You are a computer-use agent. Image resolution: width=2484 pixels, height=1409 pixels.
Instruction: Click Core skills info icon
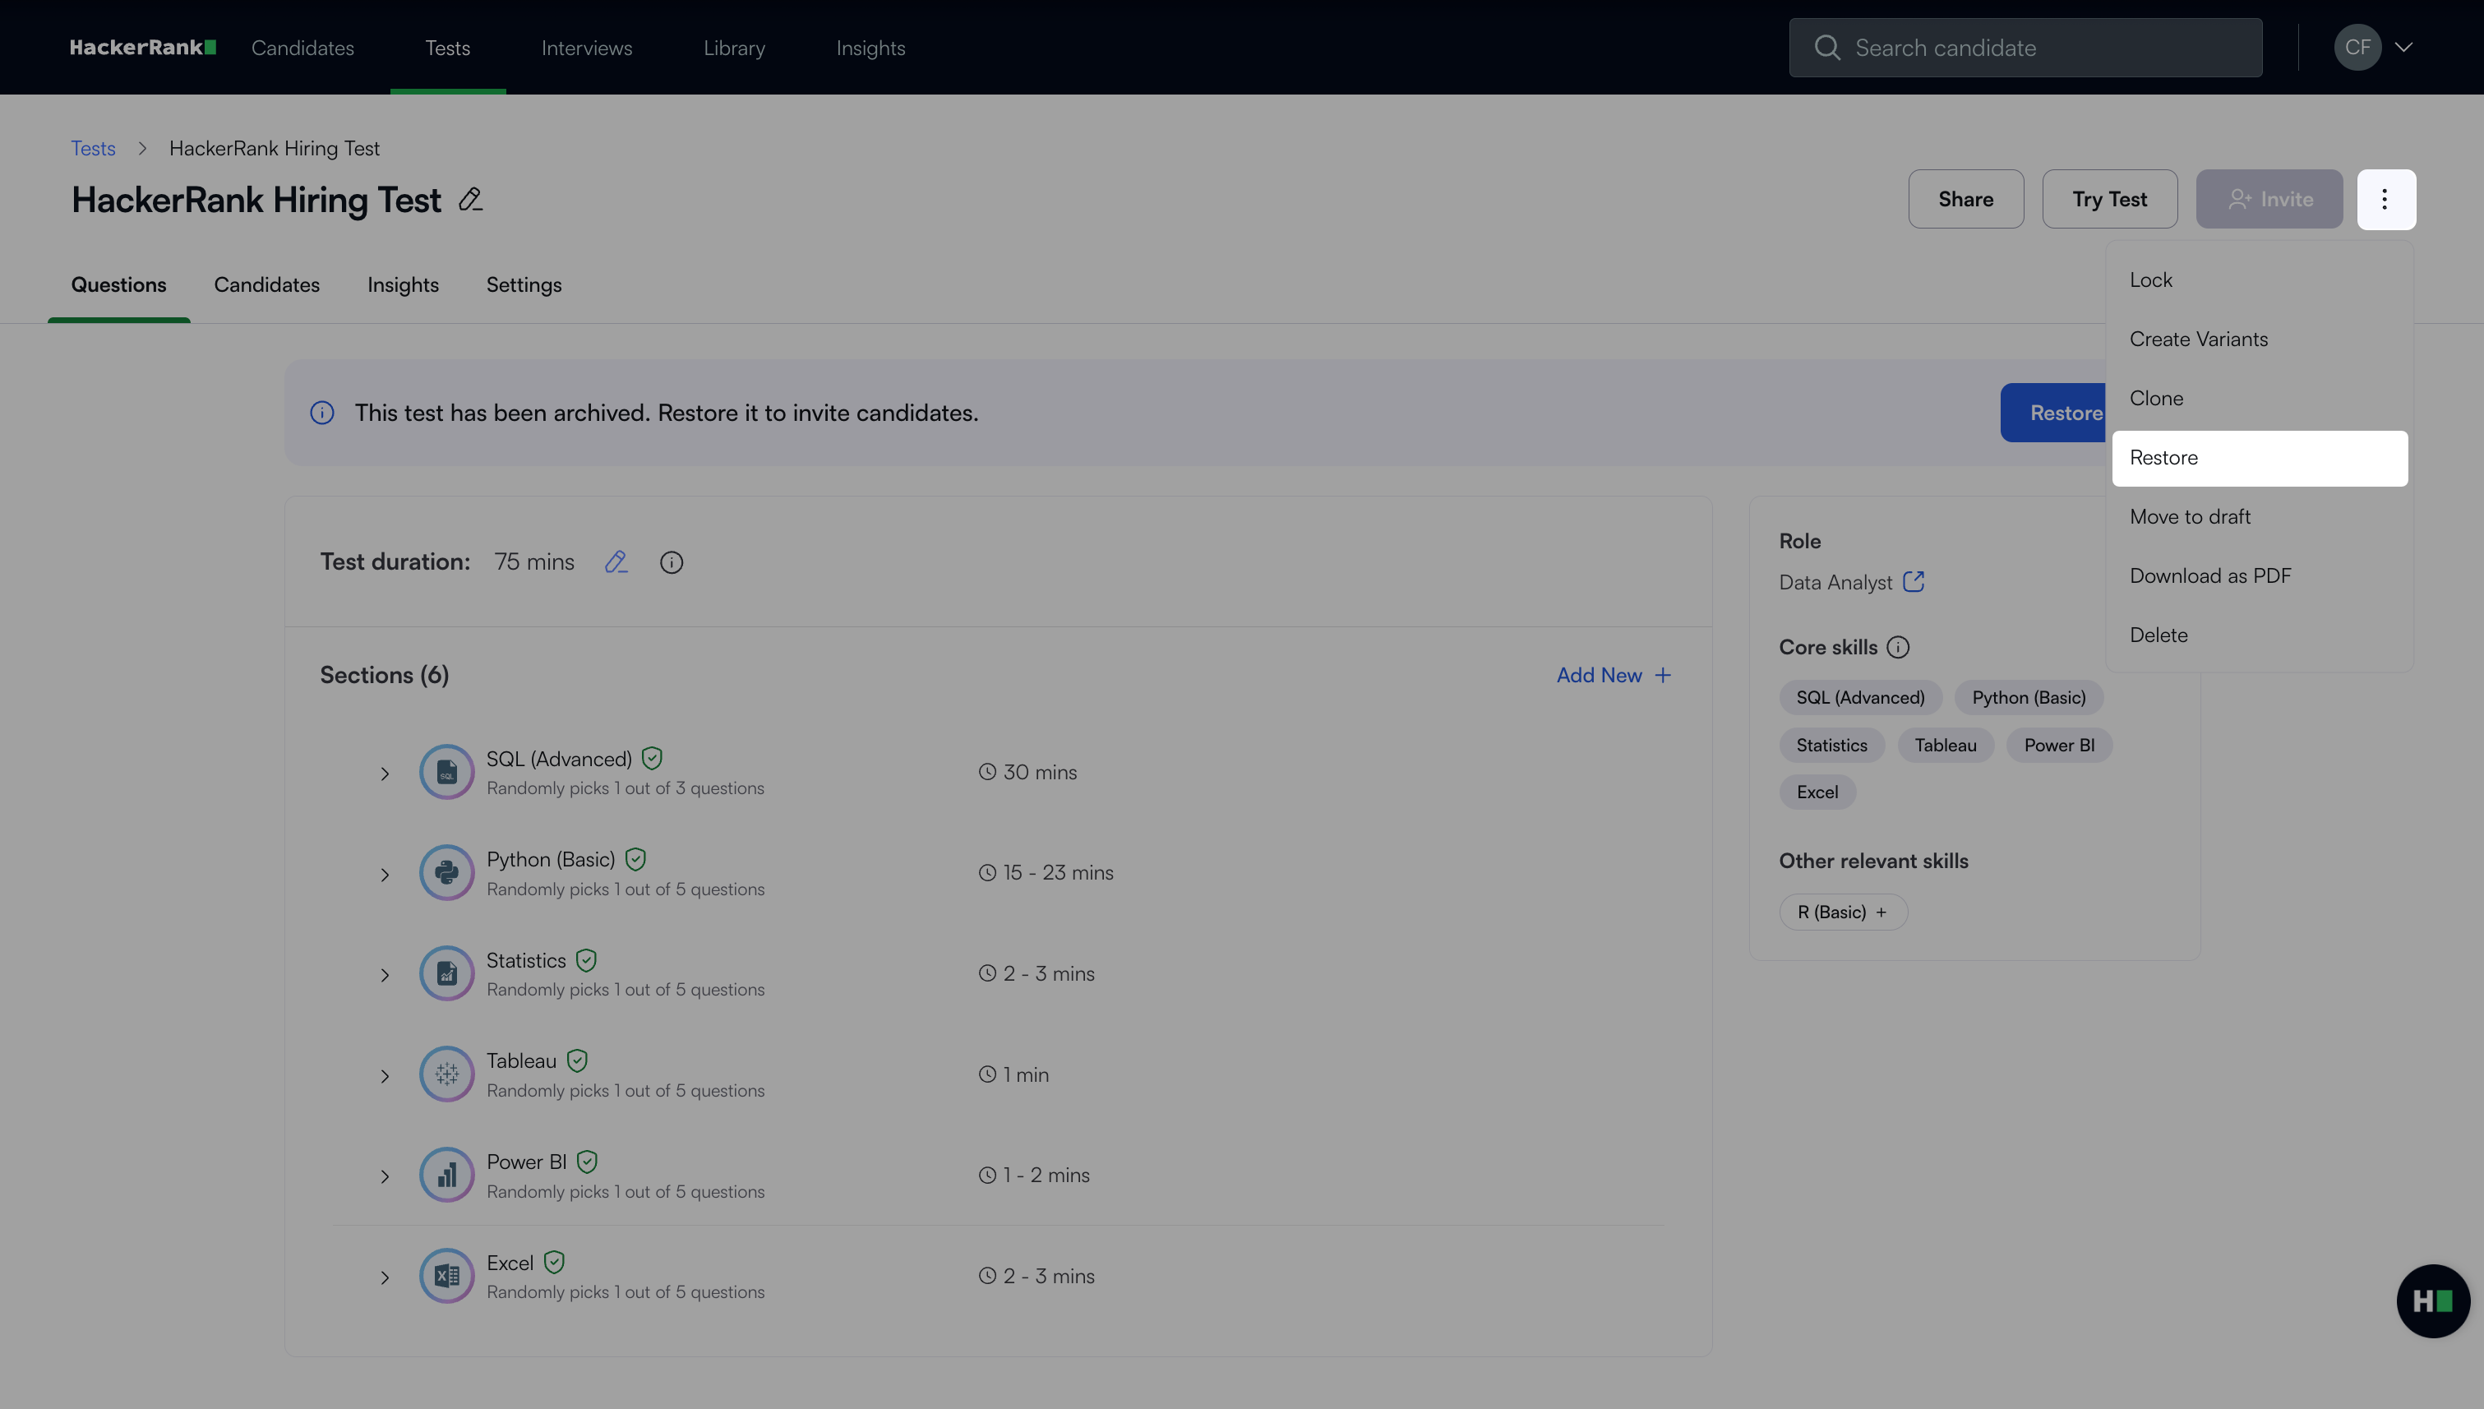[1898, 648]
